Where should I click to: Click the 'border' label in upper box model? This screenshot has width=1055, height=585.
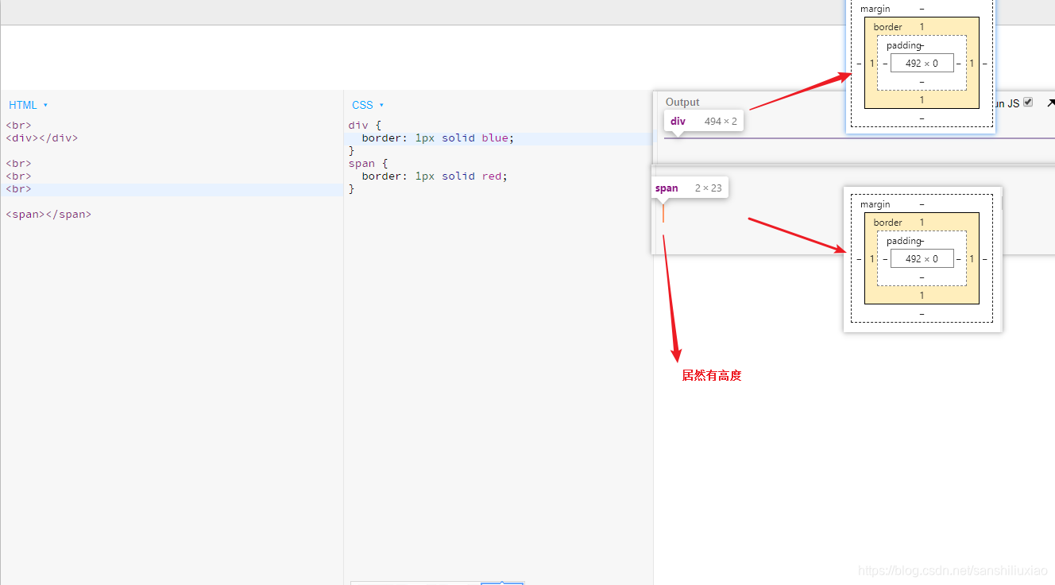[887, 27]
